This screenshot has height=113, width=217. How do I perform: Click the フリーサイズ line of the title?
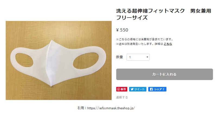[132, 18]
